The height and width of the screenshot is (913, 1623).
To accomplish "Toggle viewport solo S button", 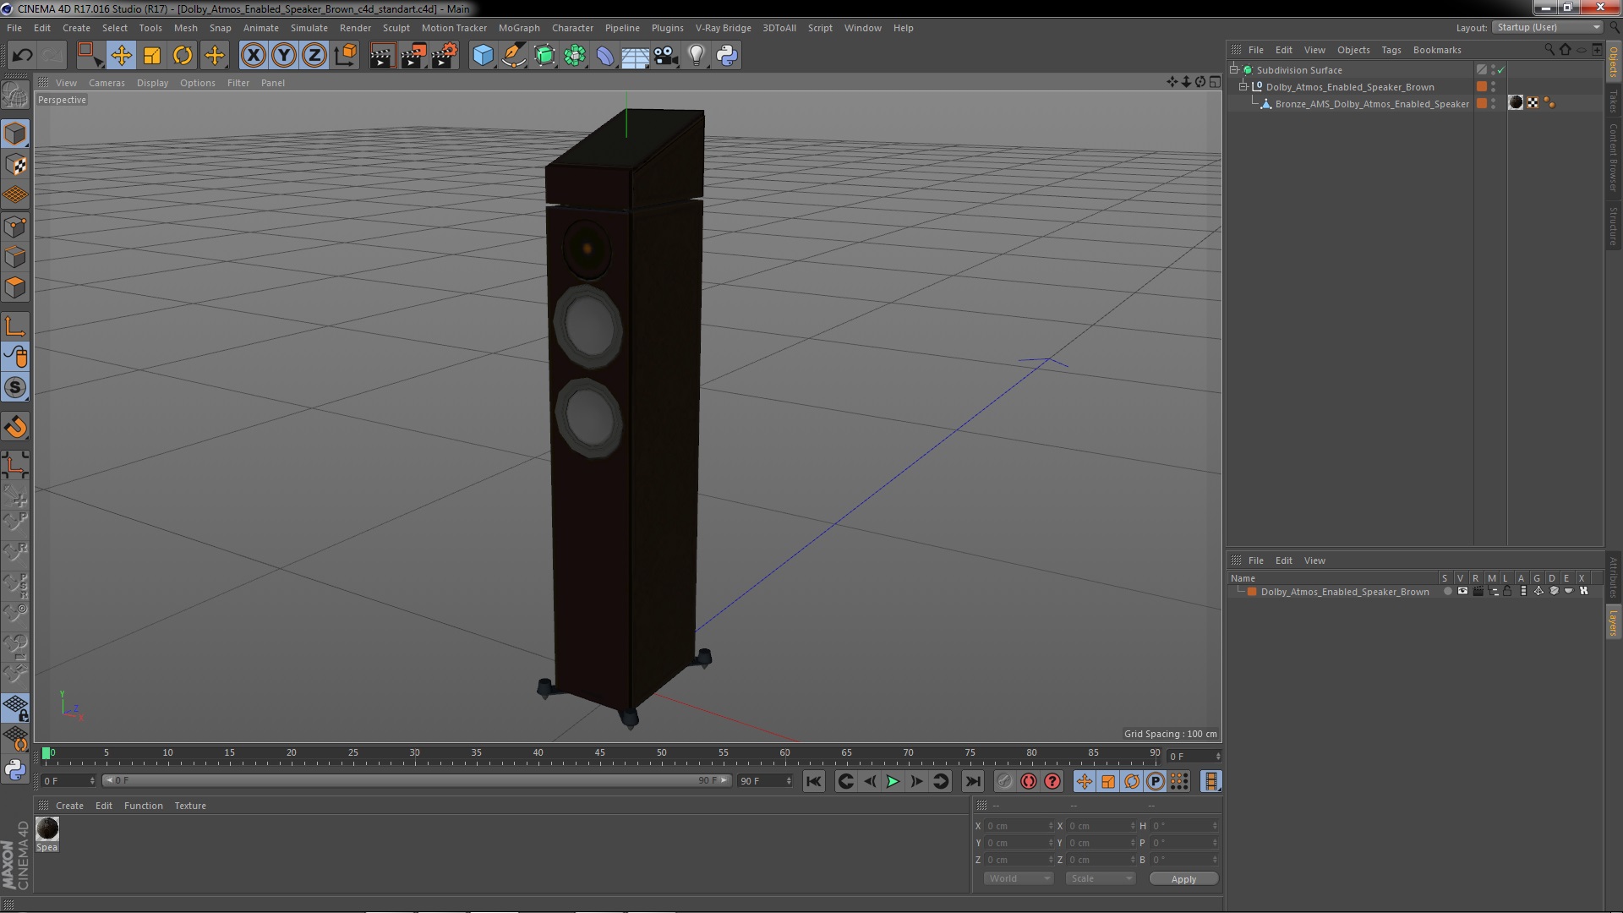I will pos(15,388).
